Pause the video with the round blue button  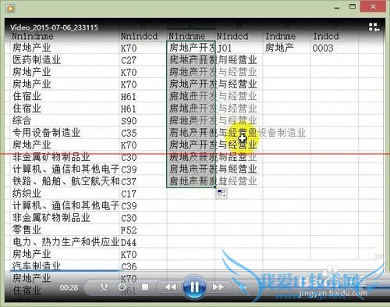pyautogui.click(x=194, y=287)
